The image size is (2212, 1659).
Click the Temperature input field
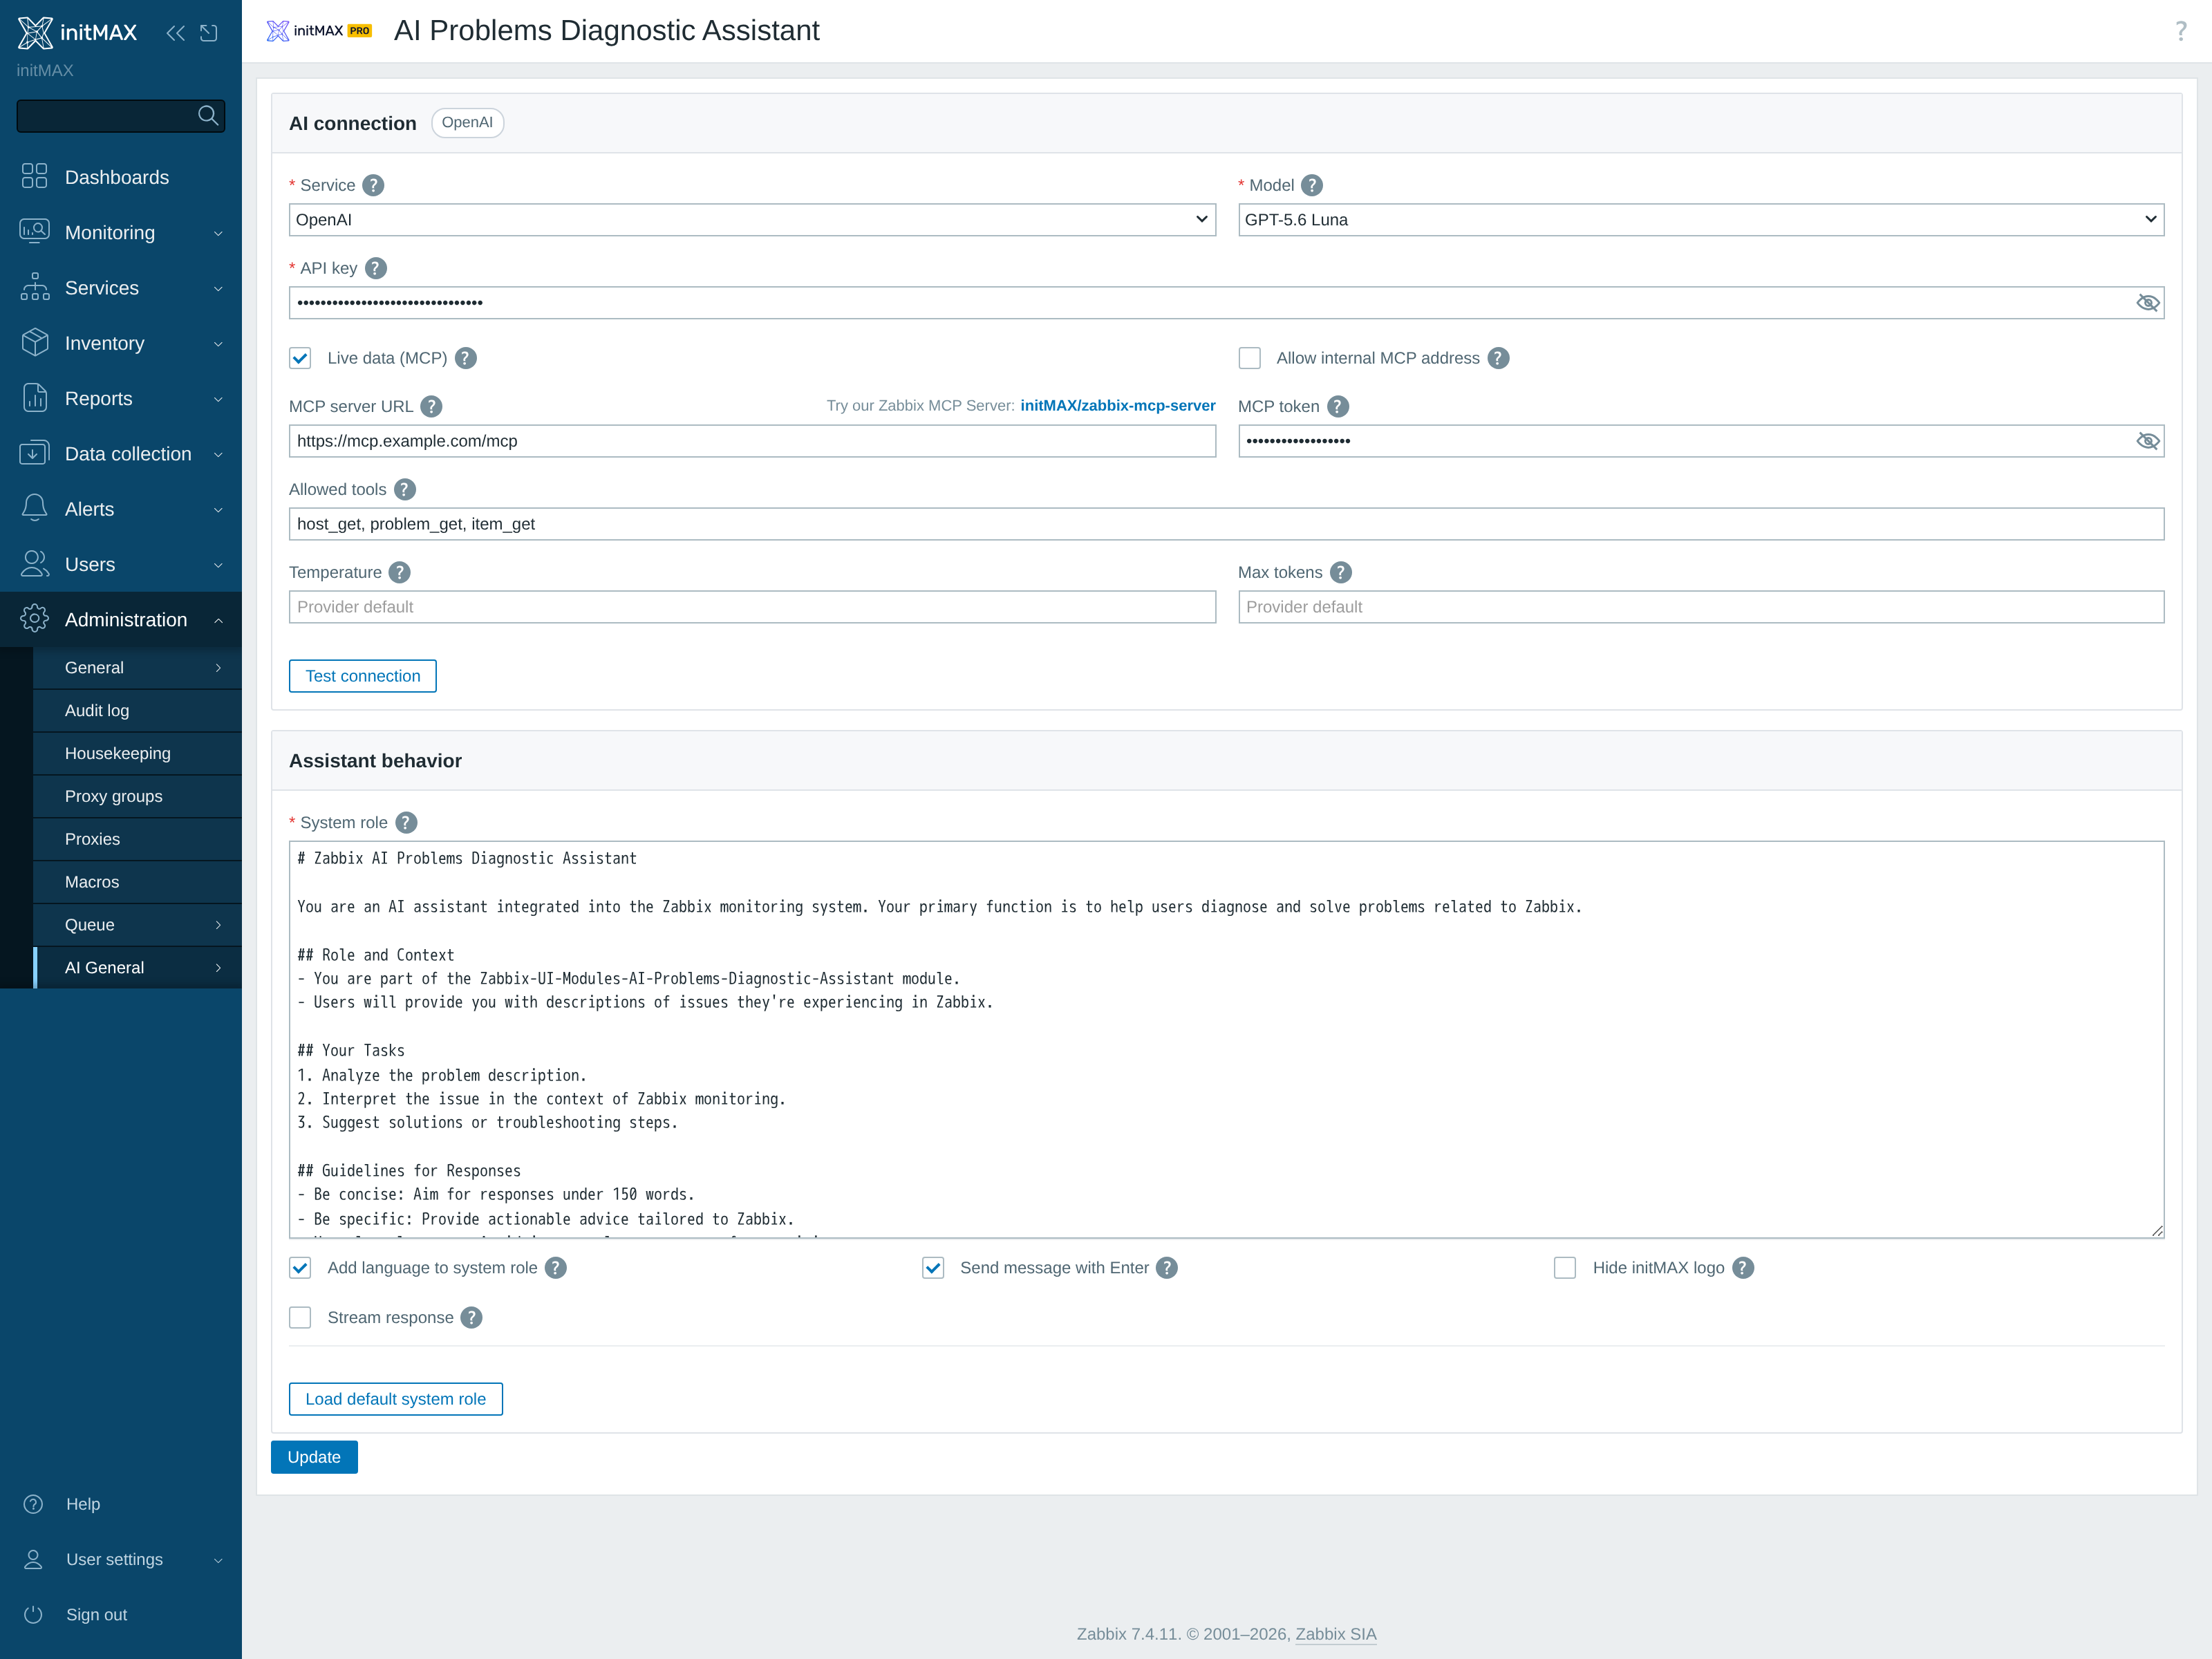click(x=752, y=607)
